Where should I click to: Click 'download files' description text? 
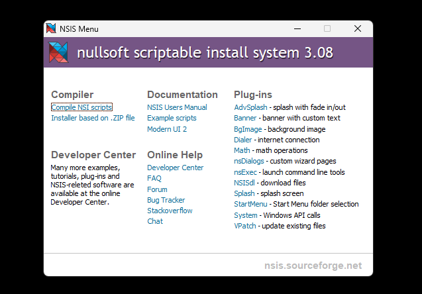(283, 183)
